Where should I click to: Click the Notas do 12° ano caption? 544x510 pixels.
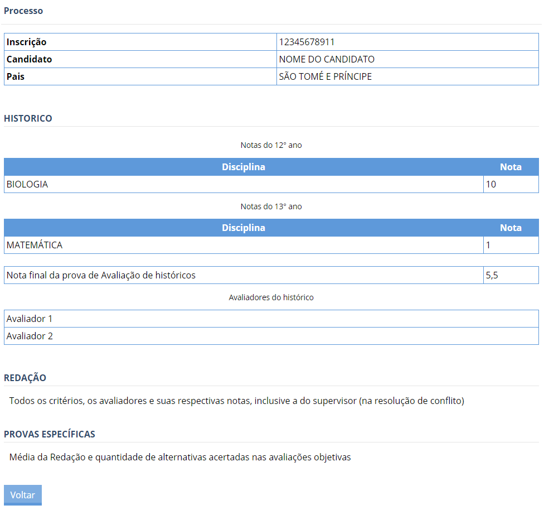click(x=271, y=145)
